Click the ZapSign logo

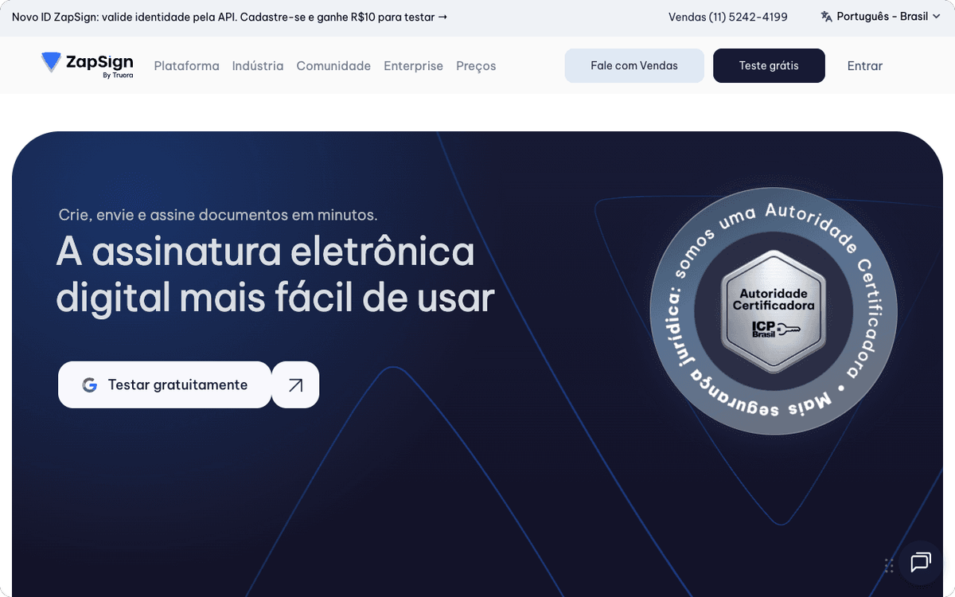[x=88, y=64]
